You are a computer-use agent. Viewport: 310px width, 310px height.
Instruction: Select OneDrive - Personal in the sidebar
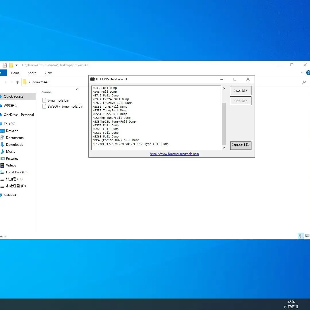click(19, 115)
